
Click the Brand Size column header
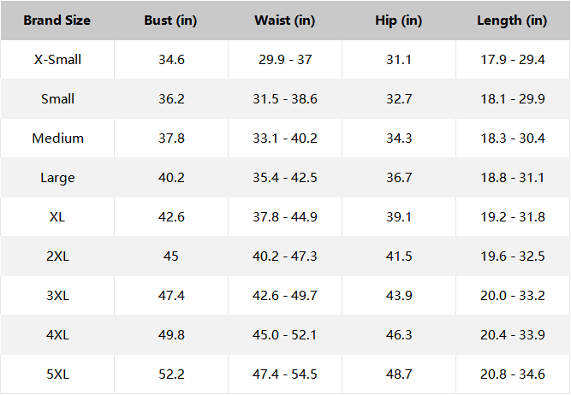(x=57, y=21)
